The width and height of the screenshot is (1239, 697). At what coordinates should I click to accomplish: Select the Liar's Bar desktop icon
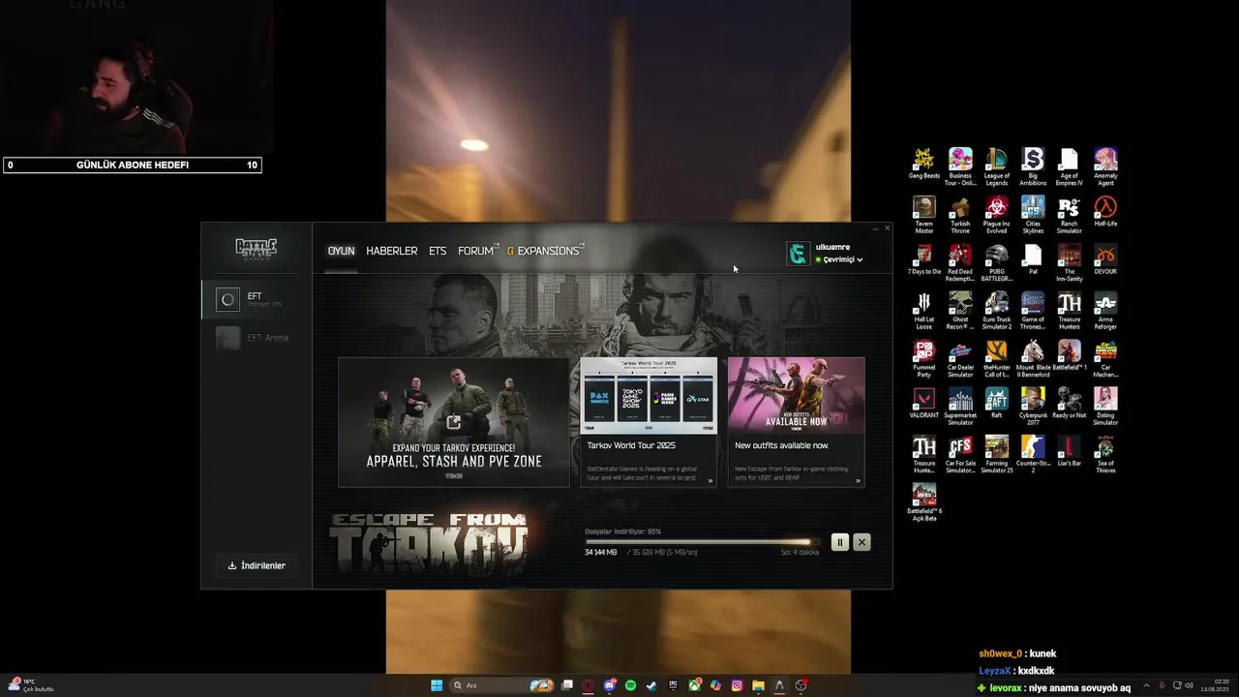point(1069,451)
